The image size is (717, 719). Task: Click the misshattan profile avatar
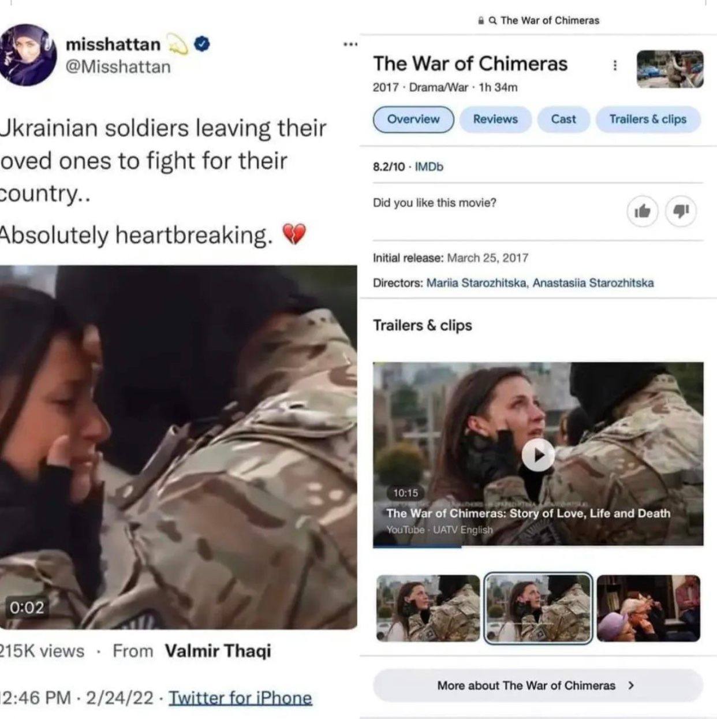[x=28, y=55]
